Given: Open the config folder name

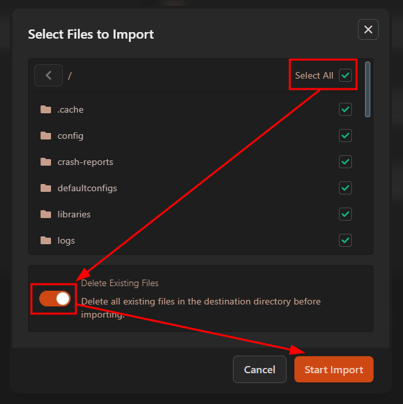Looking at the screenshot, I should point(70,136).
